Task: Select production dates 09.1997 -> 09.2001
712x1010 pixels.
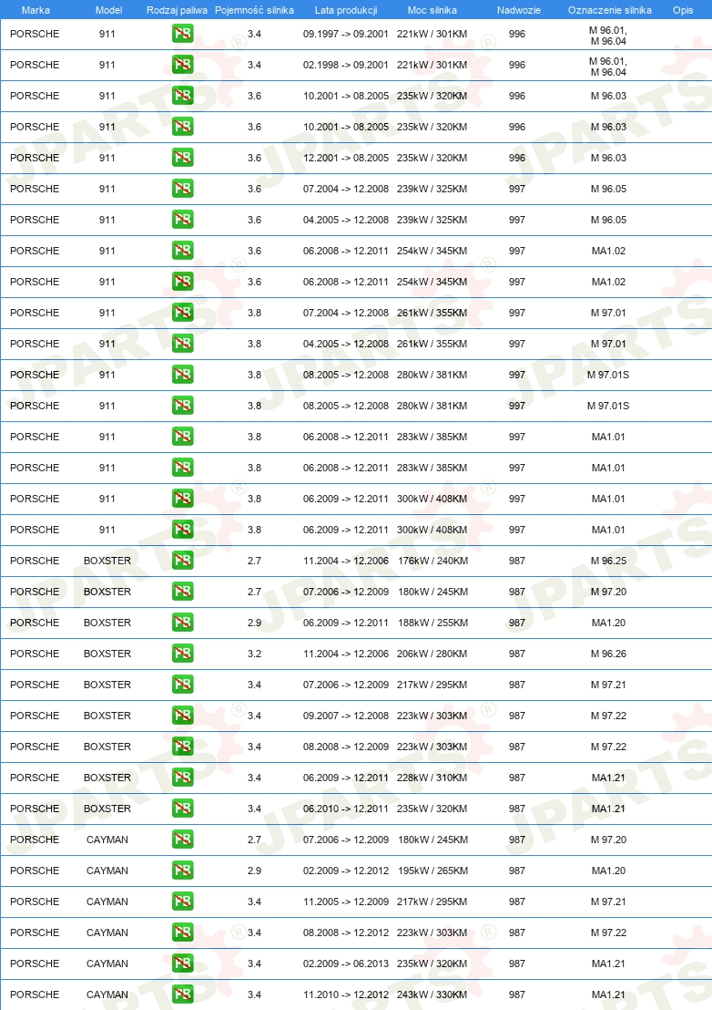Action: (x=346, y=34)
